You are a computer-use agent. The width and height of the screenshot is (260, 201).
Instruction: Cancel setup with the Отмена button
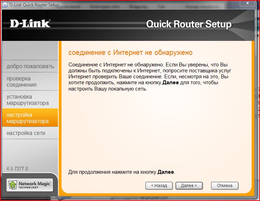tap(224, 186)
